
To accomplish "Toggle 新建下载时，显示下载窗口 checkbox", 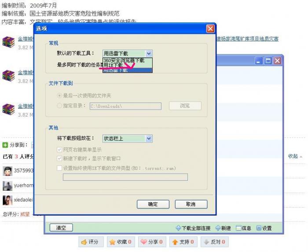I will (x=59, y=158).
